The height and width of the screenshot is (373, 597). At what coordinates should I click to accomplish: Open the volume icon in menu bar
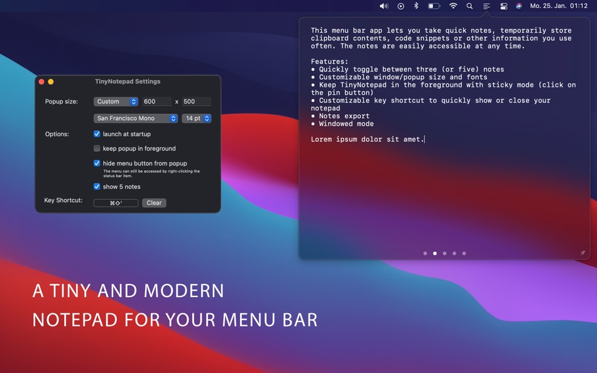384,6
